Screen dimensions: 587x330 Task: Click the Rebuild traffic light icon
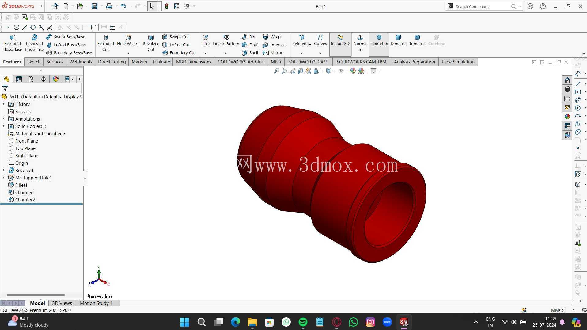(x=167, y=6)
